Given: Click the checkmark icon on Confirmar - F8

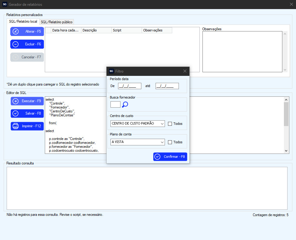Looking at the screenshot, I should tap(157, 157).
